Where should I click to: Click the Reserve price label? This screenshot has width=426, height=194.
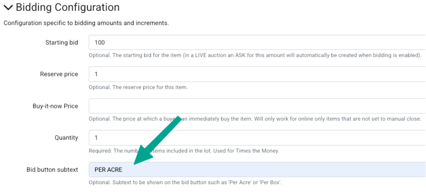(59, 74)
